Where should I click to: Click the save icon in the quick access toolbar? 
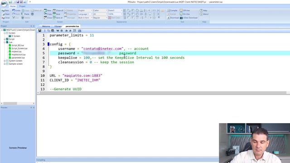tap(18, 2)
